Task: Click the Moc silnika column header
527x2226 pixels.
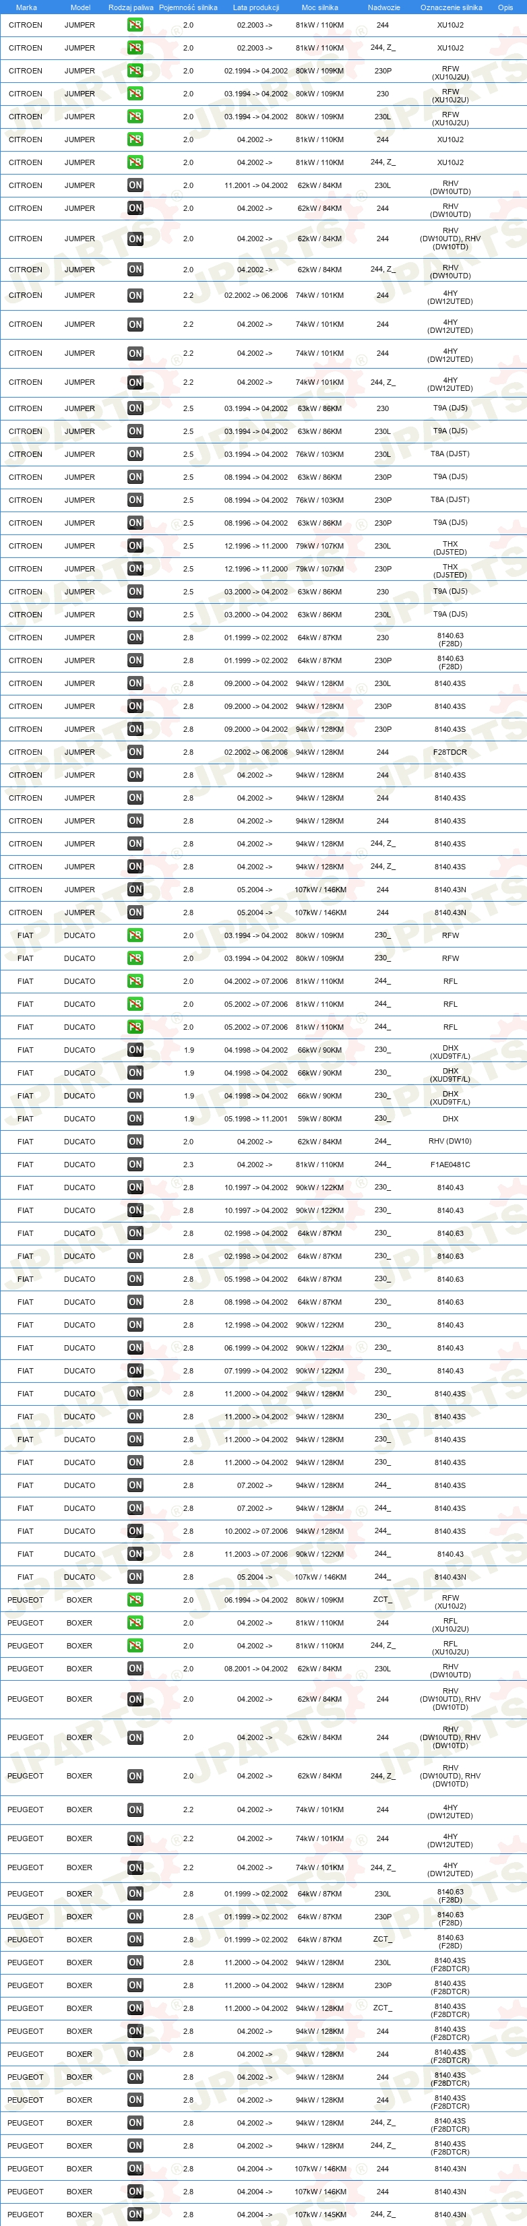Action: point(319,7)
